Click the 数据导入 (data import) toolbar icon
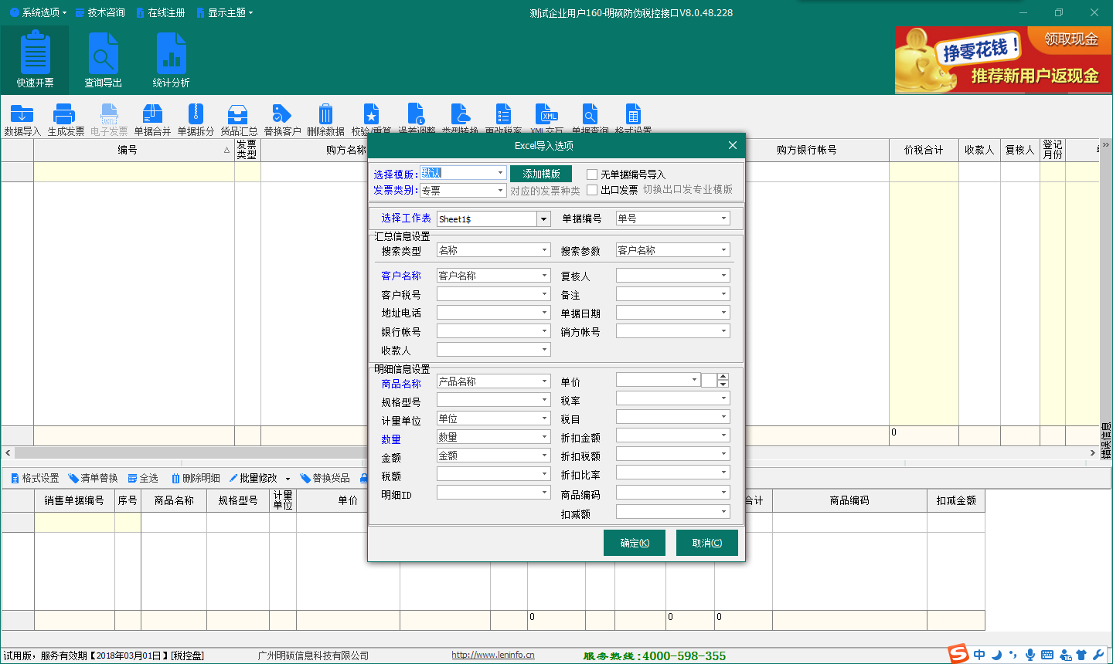The width and height of the screenshot is (1113, 664). pyautogui.click(x=22, y=118)
